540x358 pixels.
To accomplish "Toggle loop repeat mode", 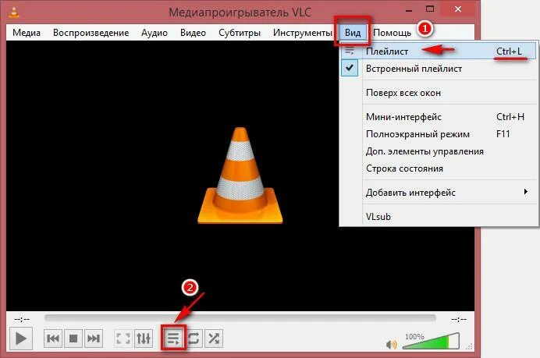I will pos(194,339).
